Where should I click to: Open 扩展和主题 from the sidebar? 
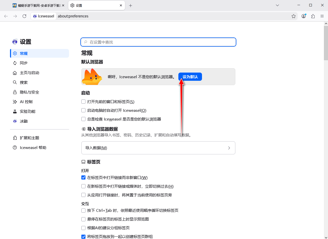tap(40, 138)
